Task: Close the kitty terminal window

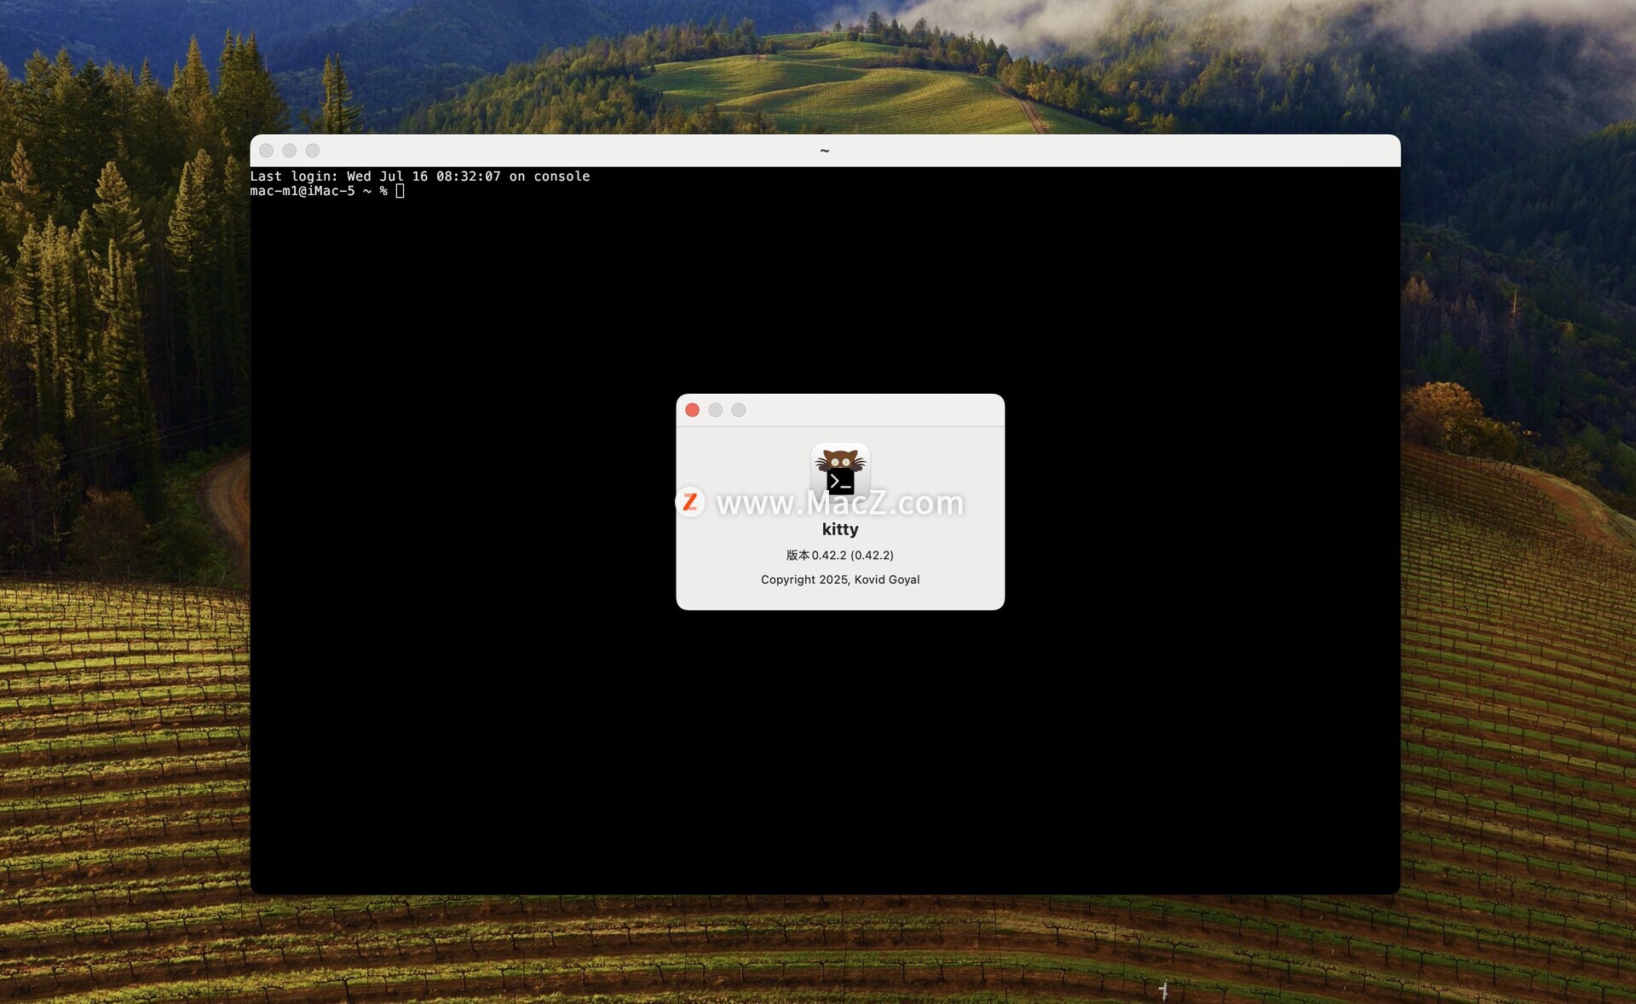Action: [x=267, y=150]
